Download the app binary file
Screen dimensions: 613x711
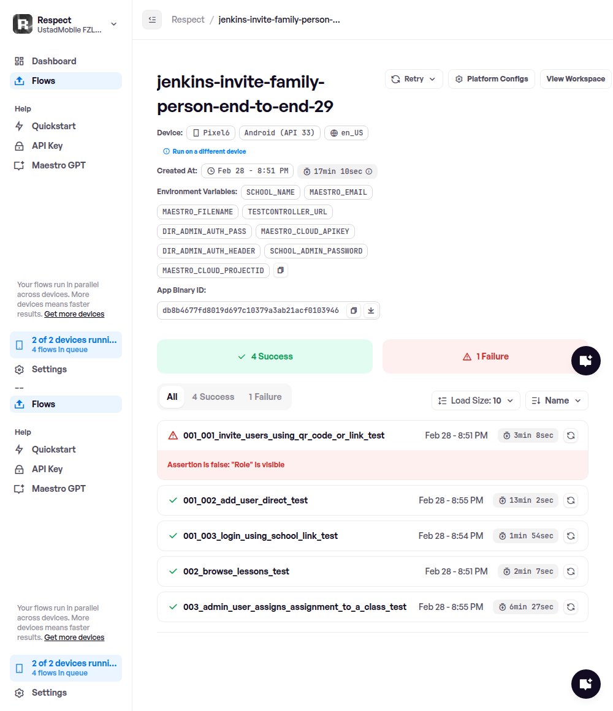tap(371, 310)
